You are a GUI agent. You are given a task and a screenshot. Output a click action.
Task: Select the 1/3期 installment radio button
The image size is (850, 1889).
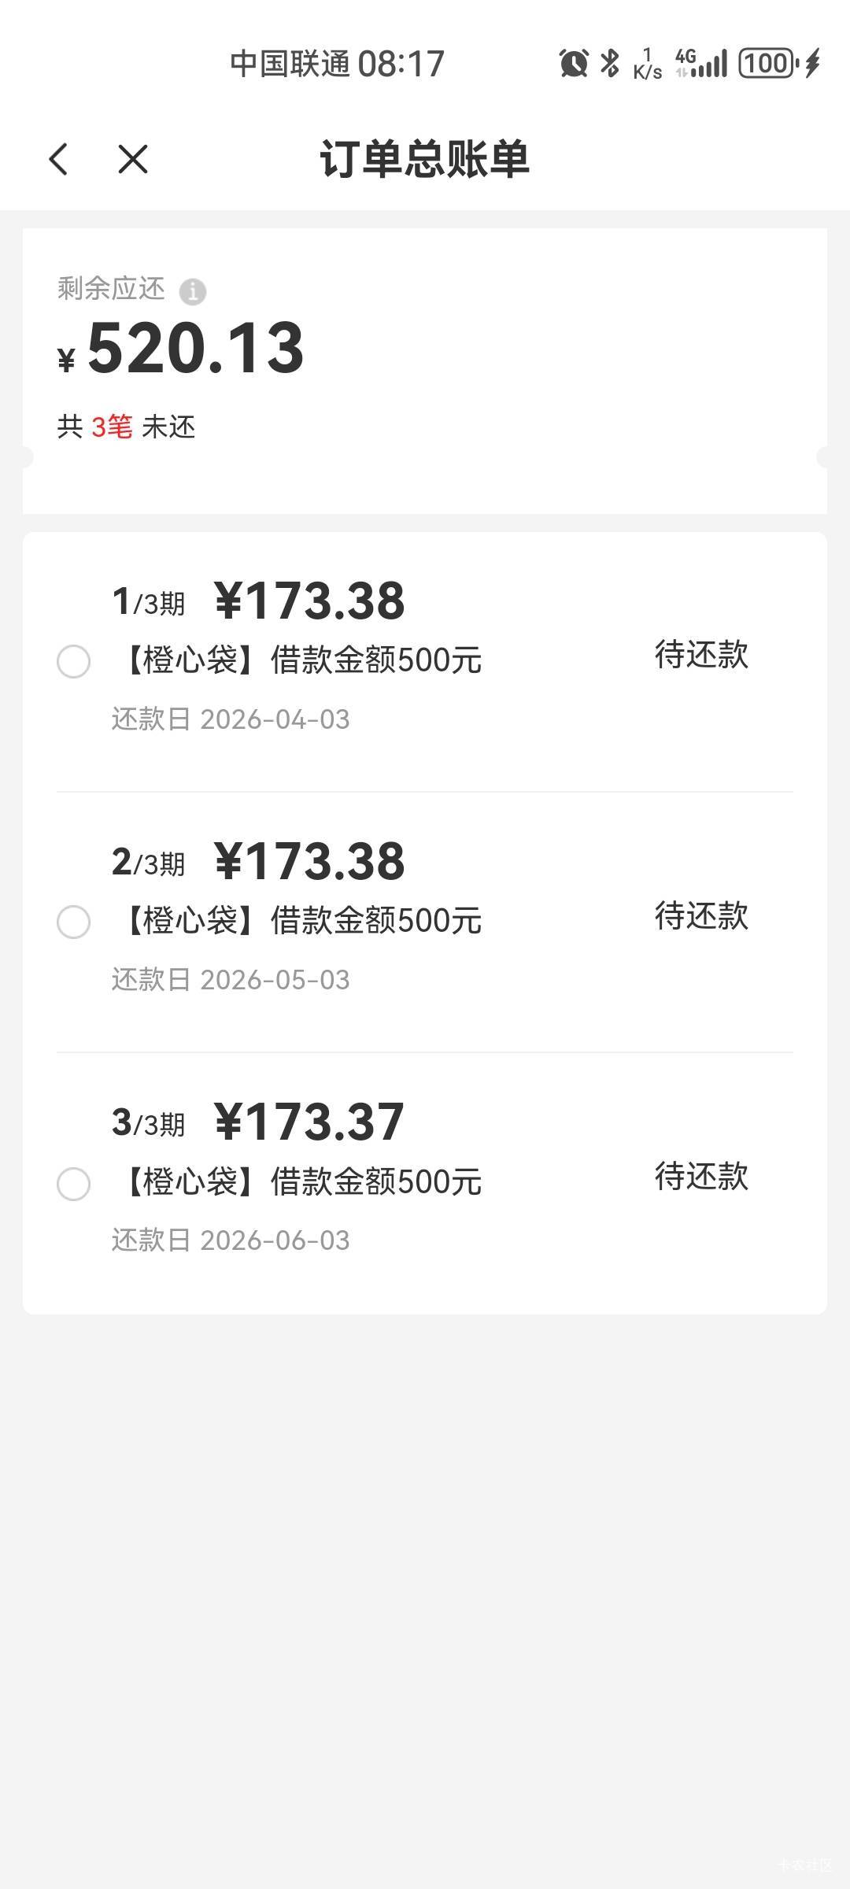tap(73, 661)
